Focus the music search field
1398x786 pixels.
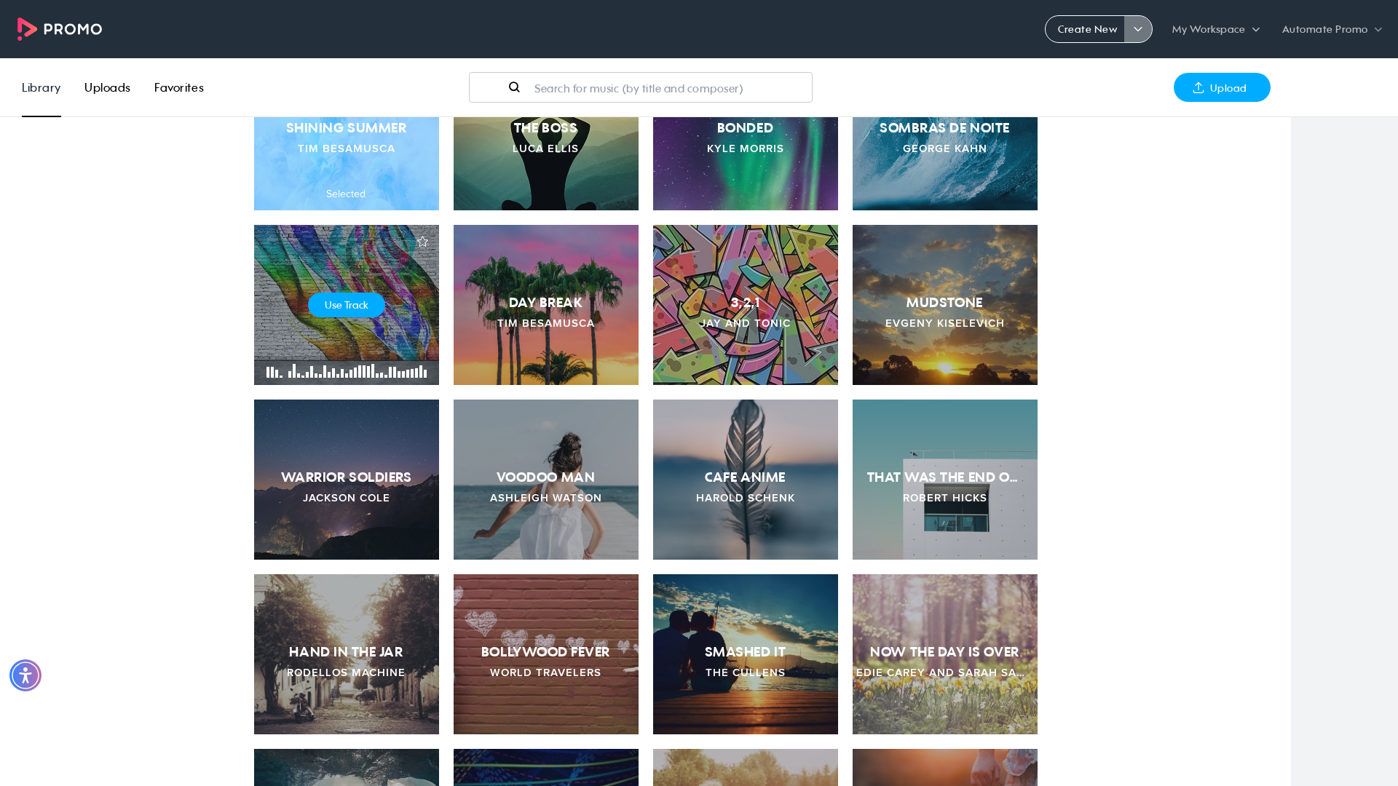[641, 87]
